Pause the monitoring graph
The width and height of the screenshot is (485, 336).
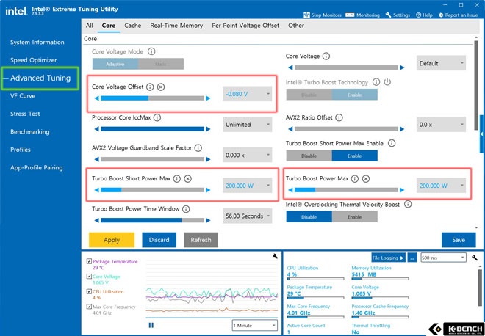(151, 325)
